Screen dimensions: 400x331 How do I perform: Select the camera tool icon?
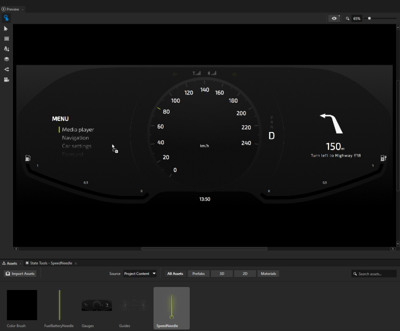coord(6,79)
